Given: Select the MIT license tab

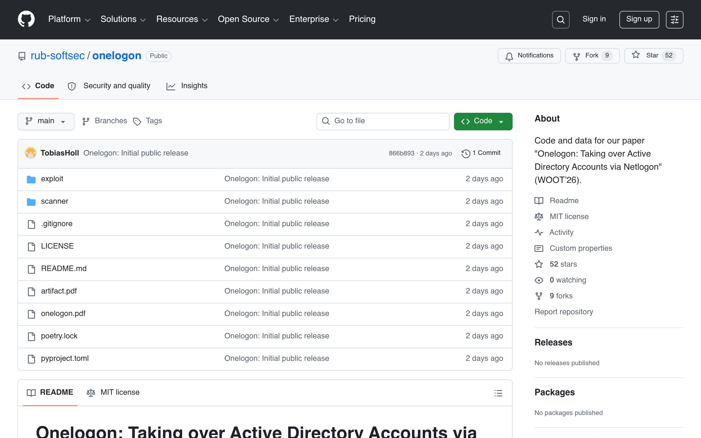Looking at the screenshot, I should (113, 393).
